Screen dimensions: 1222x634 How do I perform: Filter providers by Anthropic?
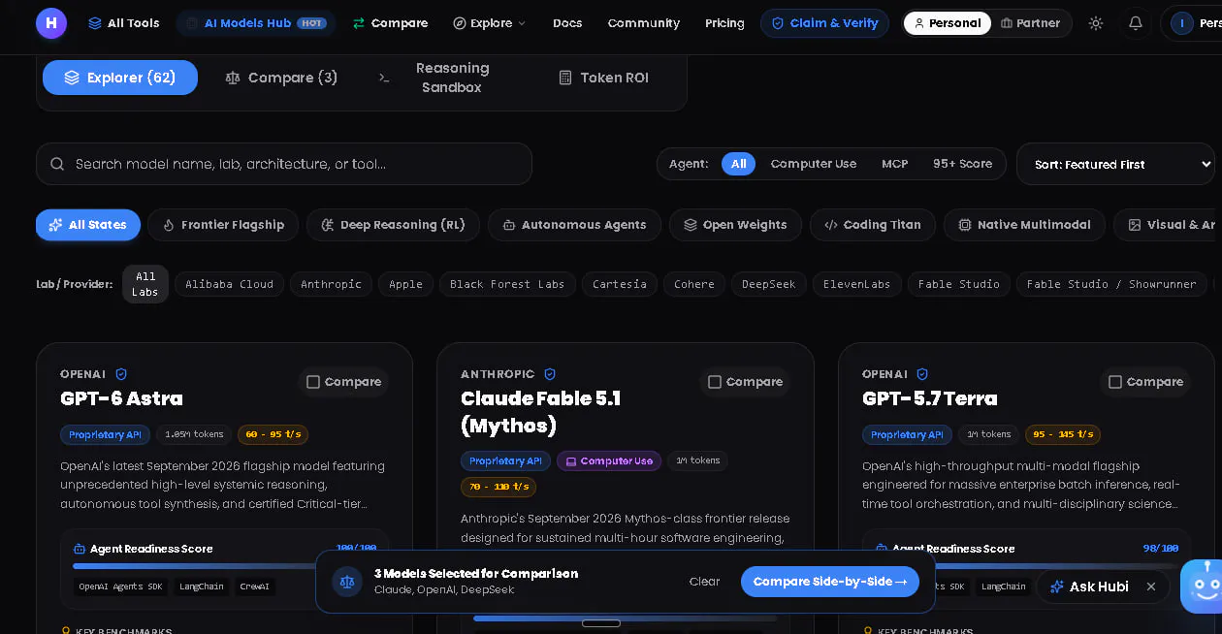[x=331, y=284]
